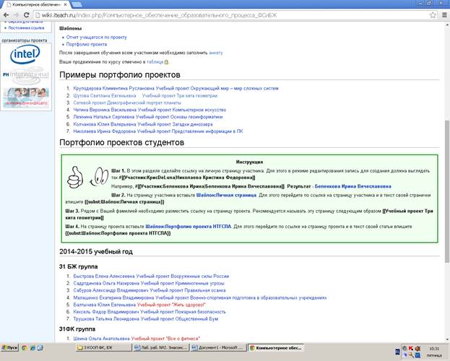This screenshot has width=450, height=361.
Task: Click the Примеры портфолио проектов heading
Action: [x=120, y=75]
